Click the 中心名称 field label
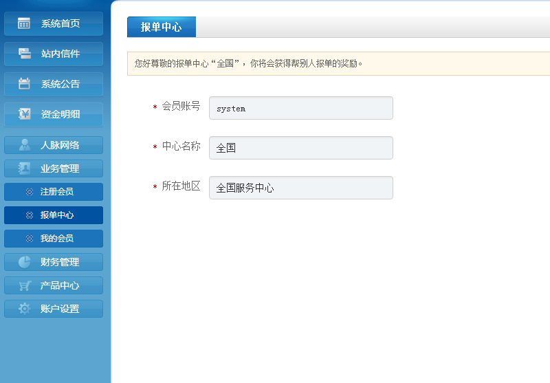The image size is (550, 383). coord(181,146)
